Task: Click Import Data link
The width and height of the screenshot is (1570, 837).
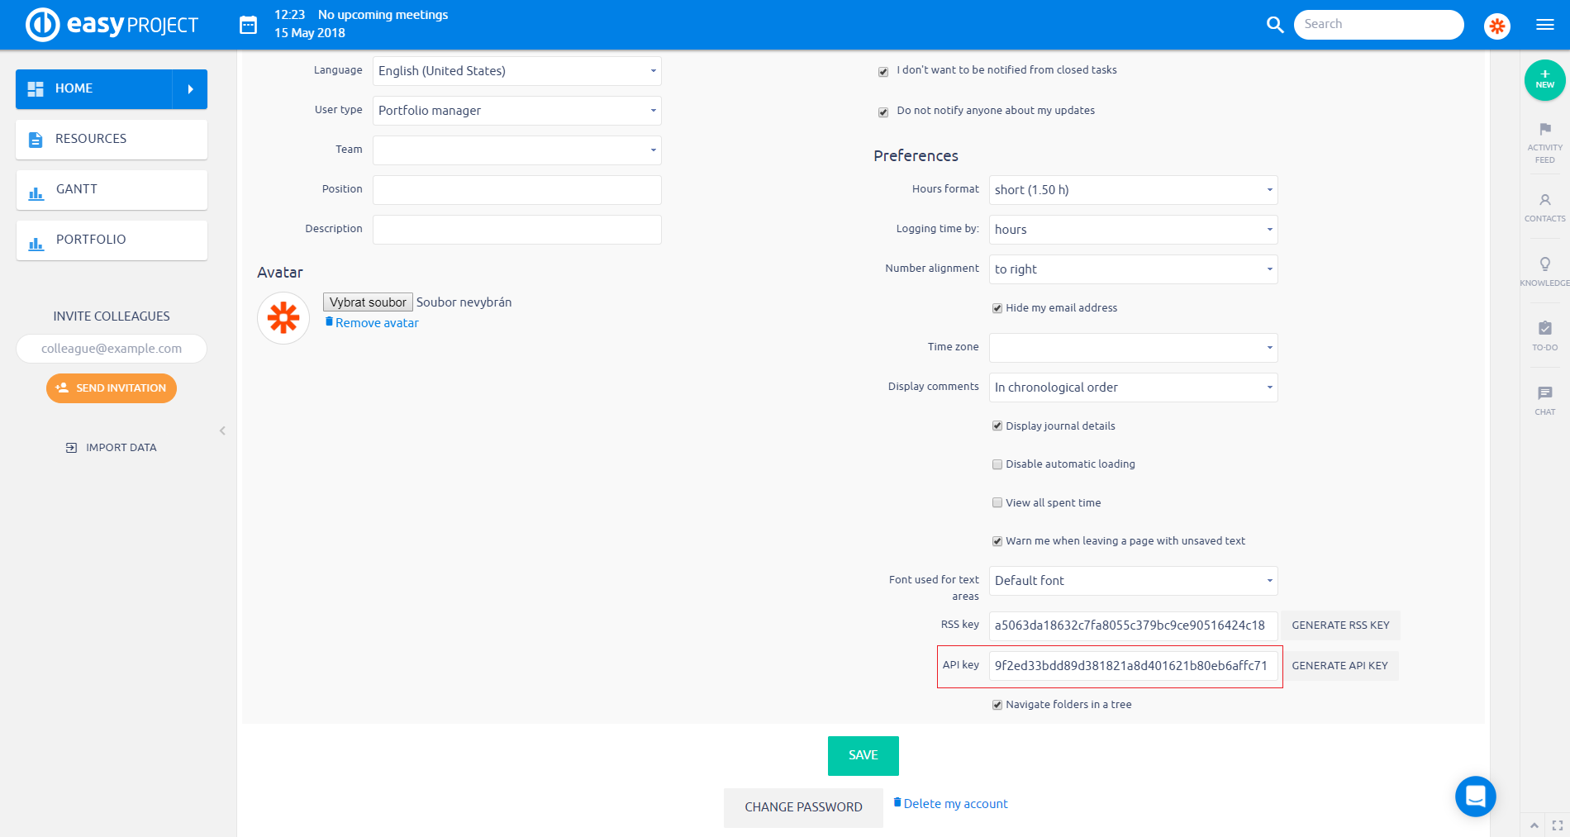Action: pos(112,448)
